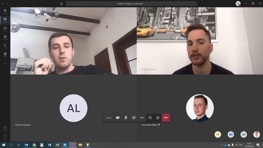Screen dimensions: 263x148
Task: Click the Search or type a command box
Action: (x=131, y=4)
